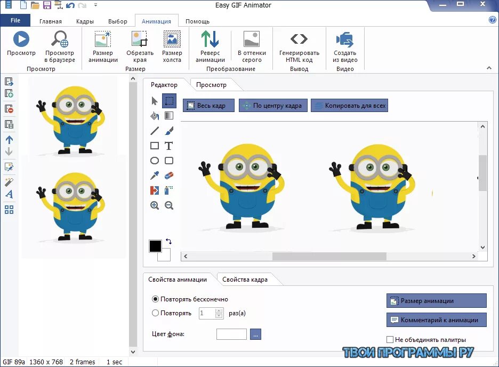Swap foreground and background colors

tap(168, 241)
